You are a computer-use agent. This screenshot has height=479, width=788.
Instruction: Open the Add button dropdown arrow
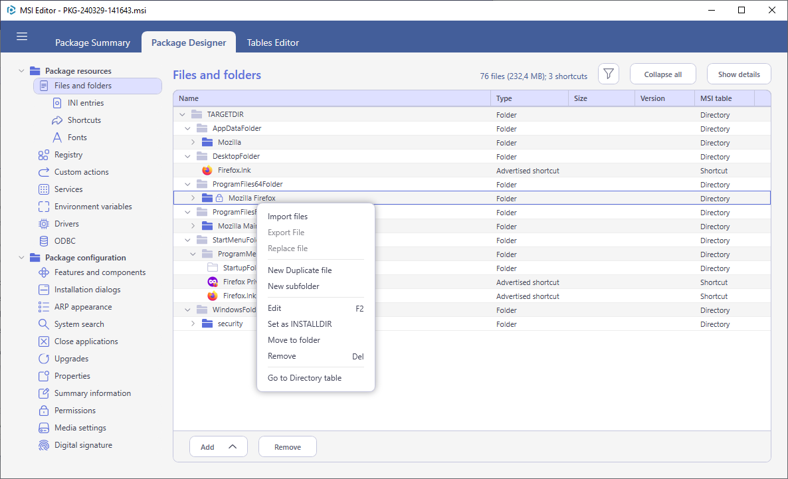232,446
